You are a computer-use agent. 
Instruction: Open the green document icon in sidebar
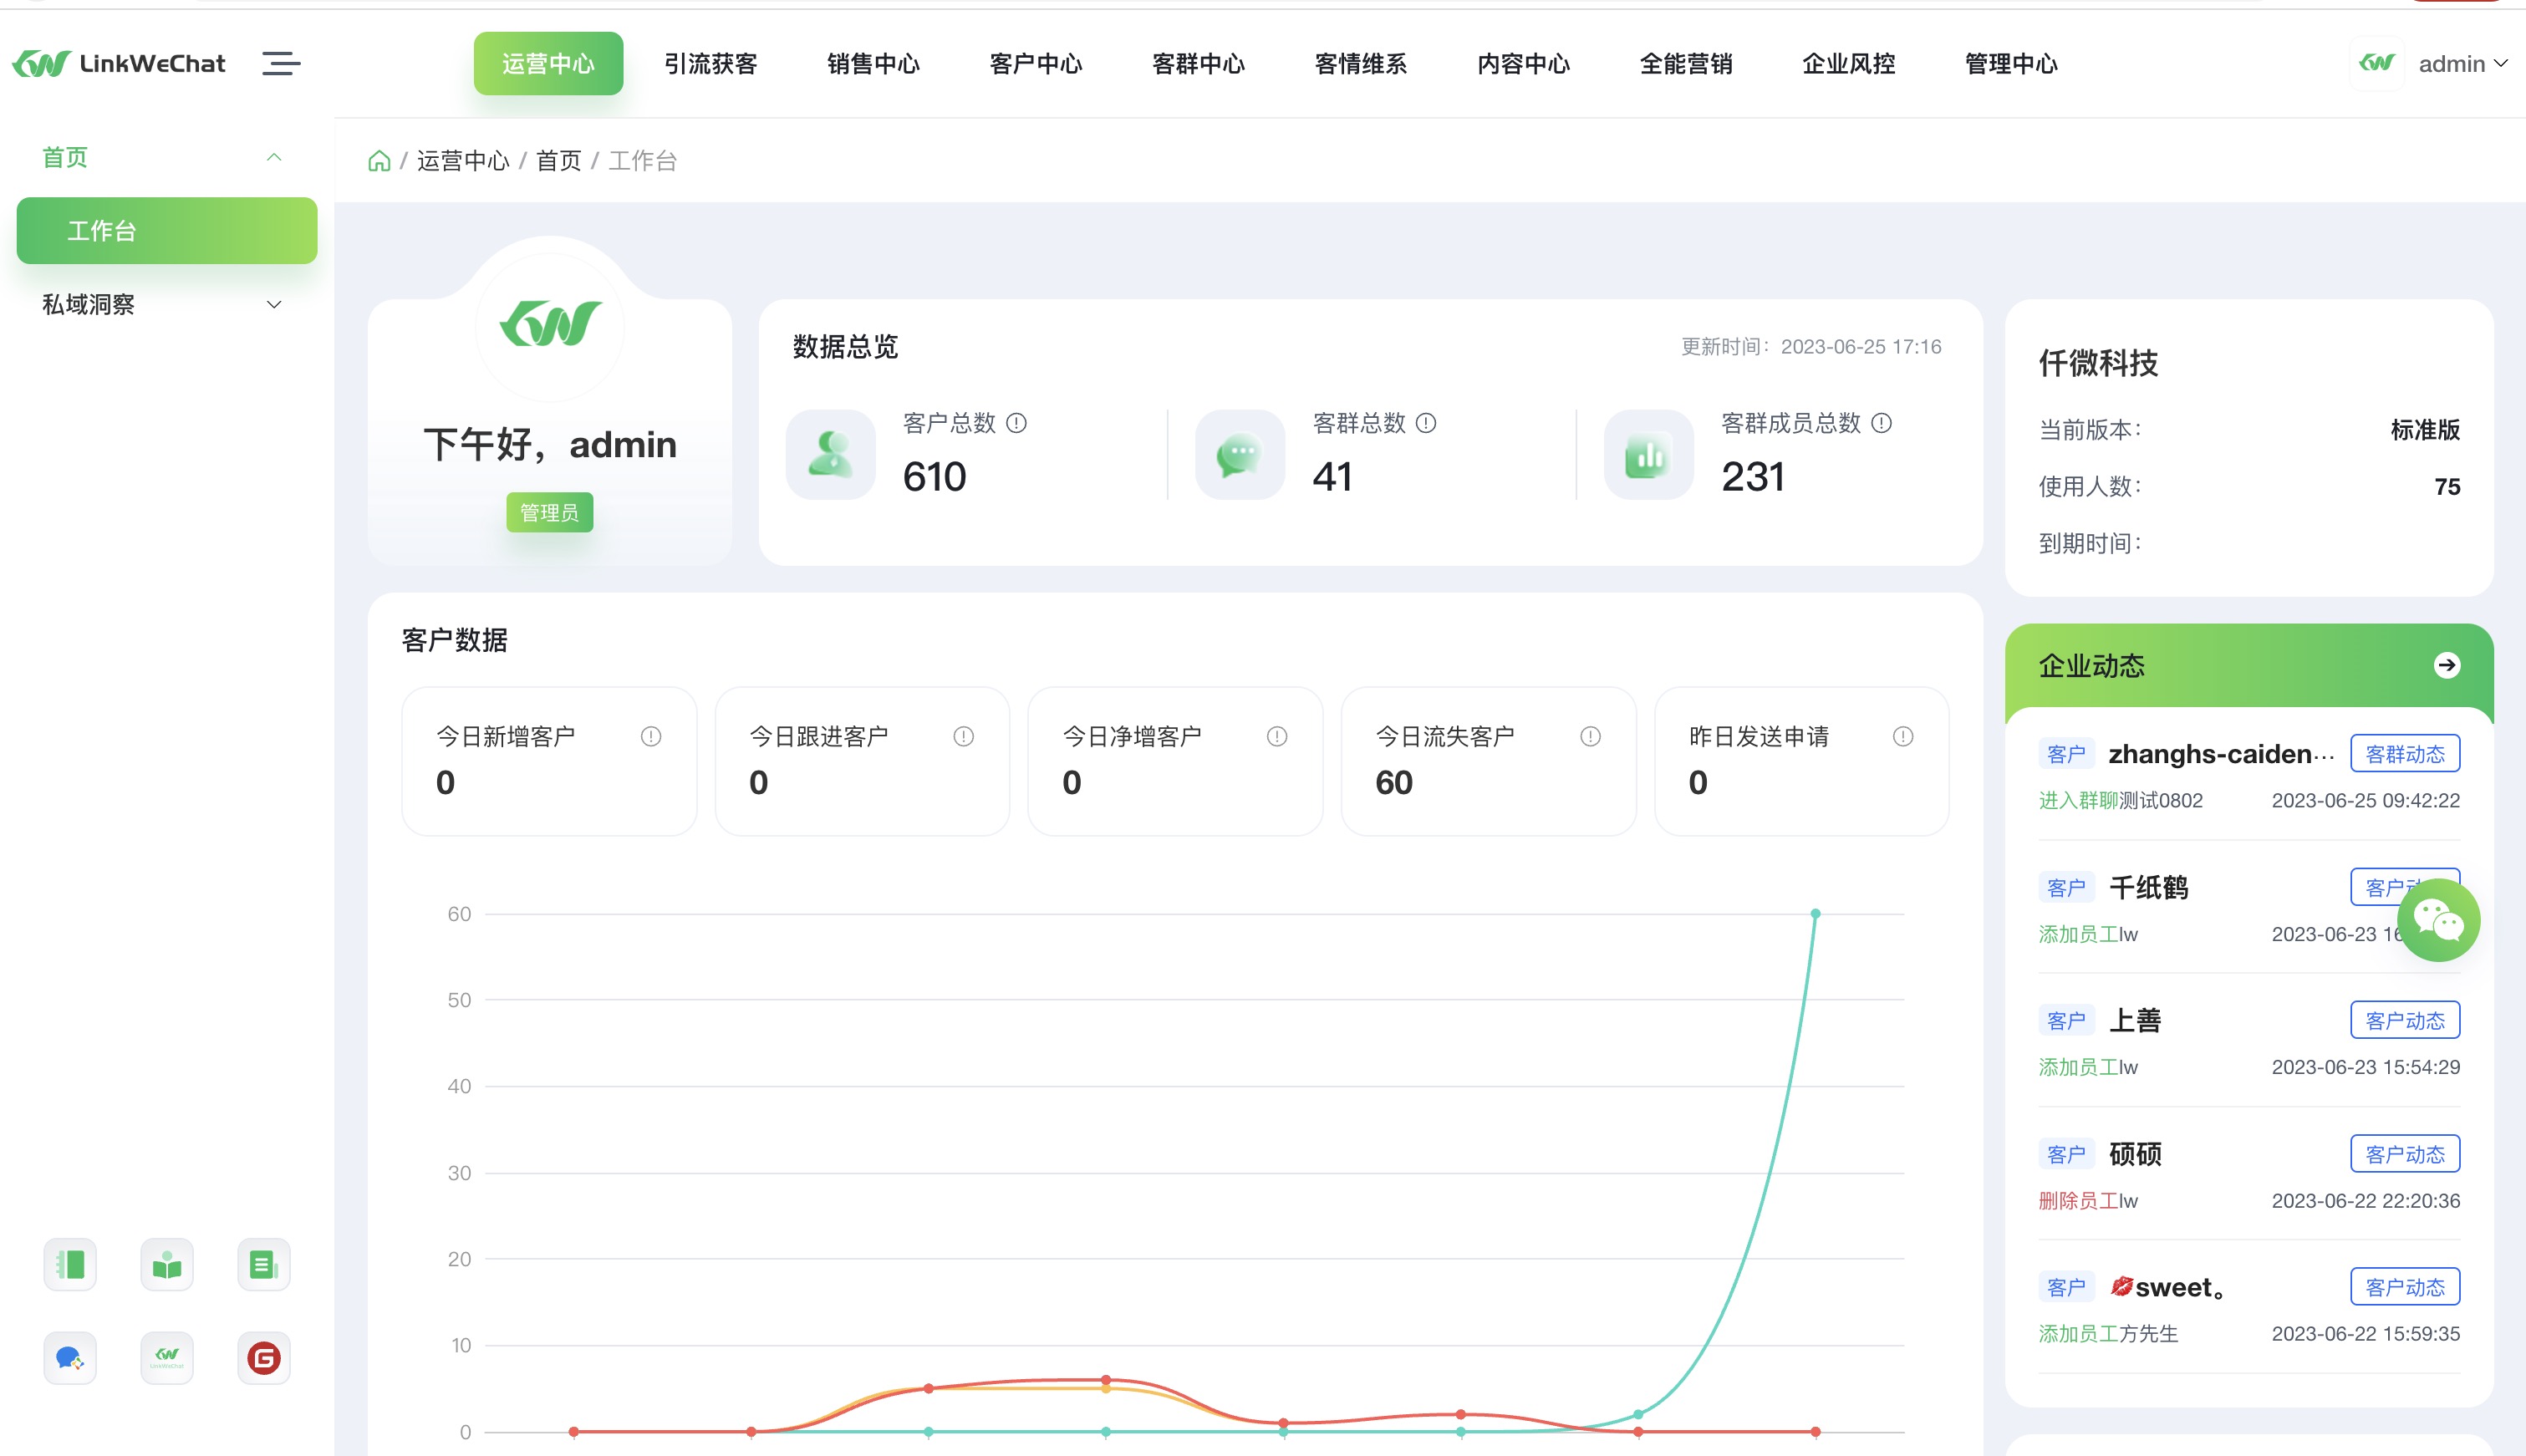click(264, 1265)
